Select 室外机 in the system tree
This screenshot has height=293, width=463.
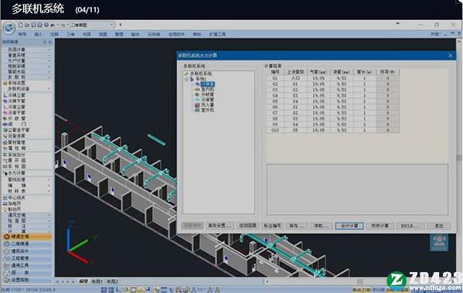[x=208, y=111]
